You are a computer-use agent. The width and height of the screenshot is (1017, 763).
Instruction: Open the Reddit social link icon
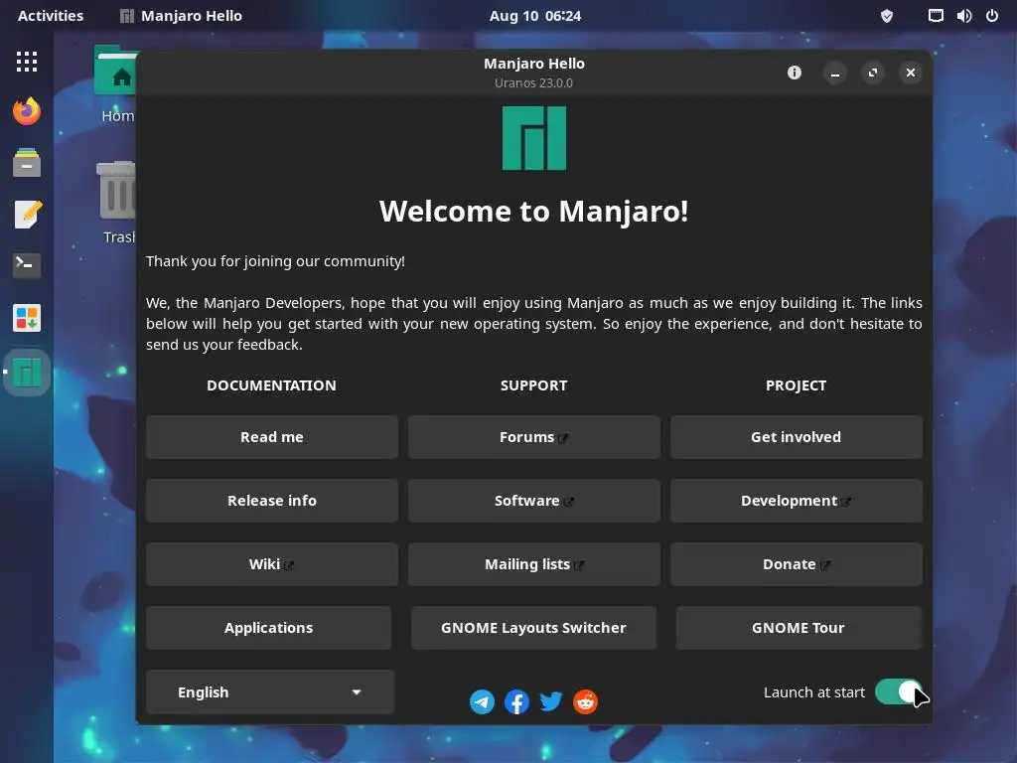tap(585, 701)
